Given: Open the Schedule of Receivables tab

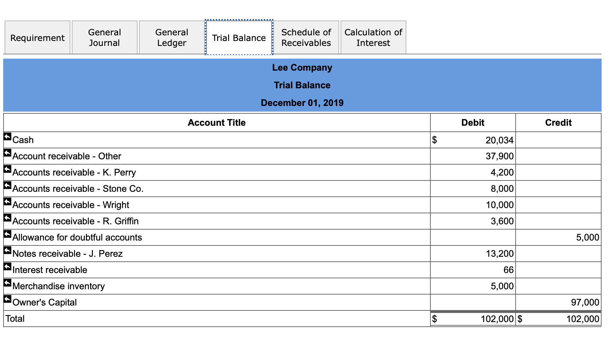Looking at the screenshot, I should (x=306, y=37).
